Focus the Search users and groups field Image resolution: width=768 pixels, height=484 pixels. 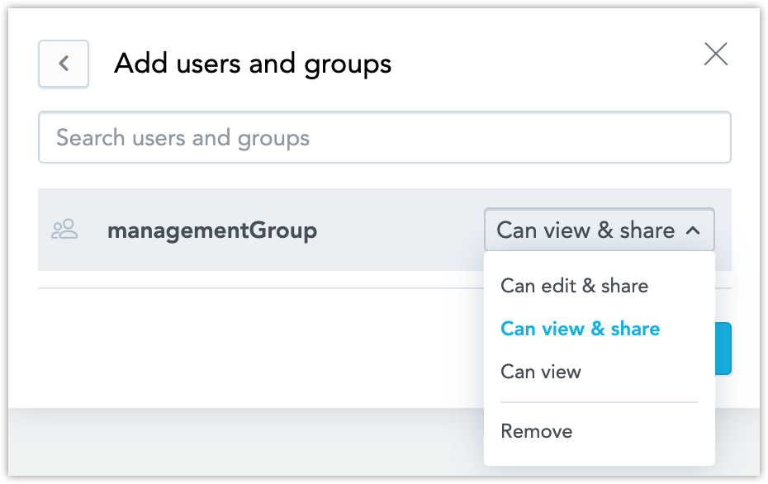(385, 137)
